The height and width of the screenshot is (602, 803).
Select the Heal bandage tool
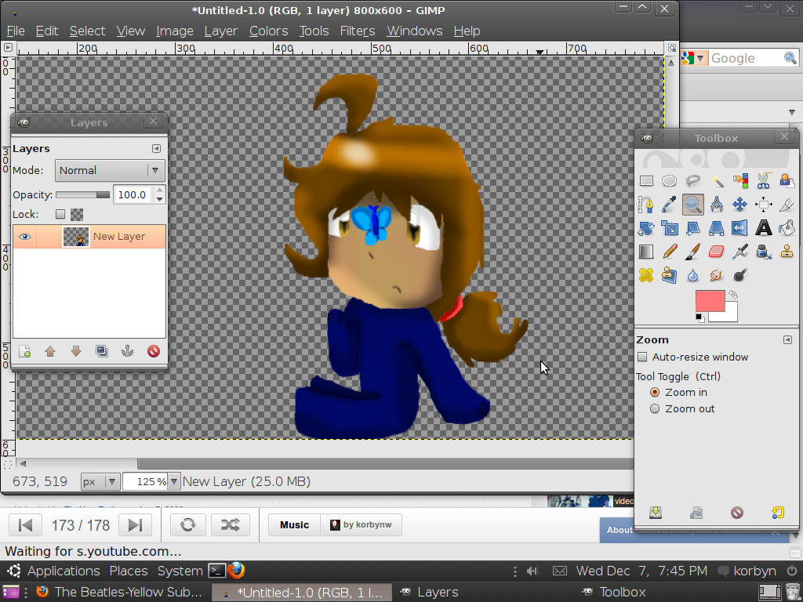point(646,275)
